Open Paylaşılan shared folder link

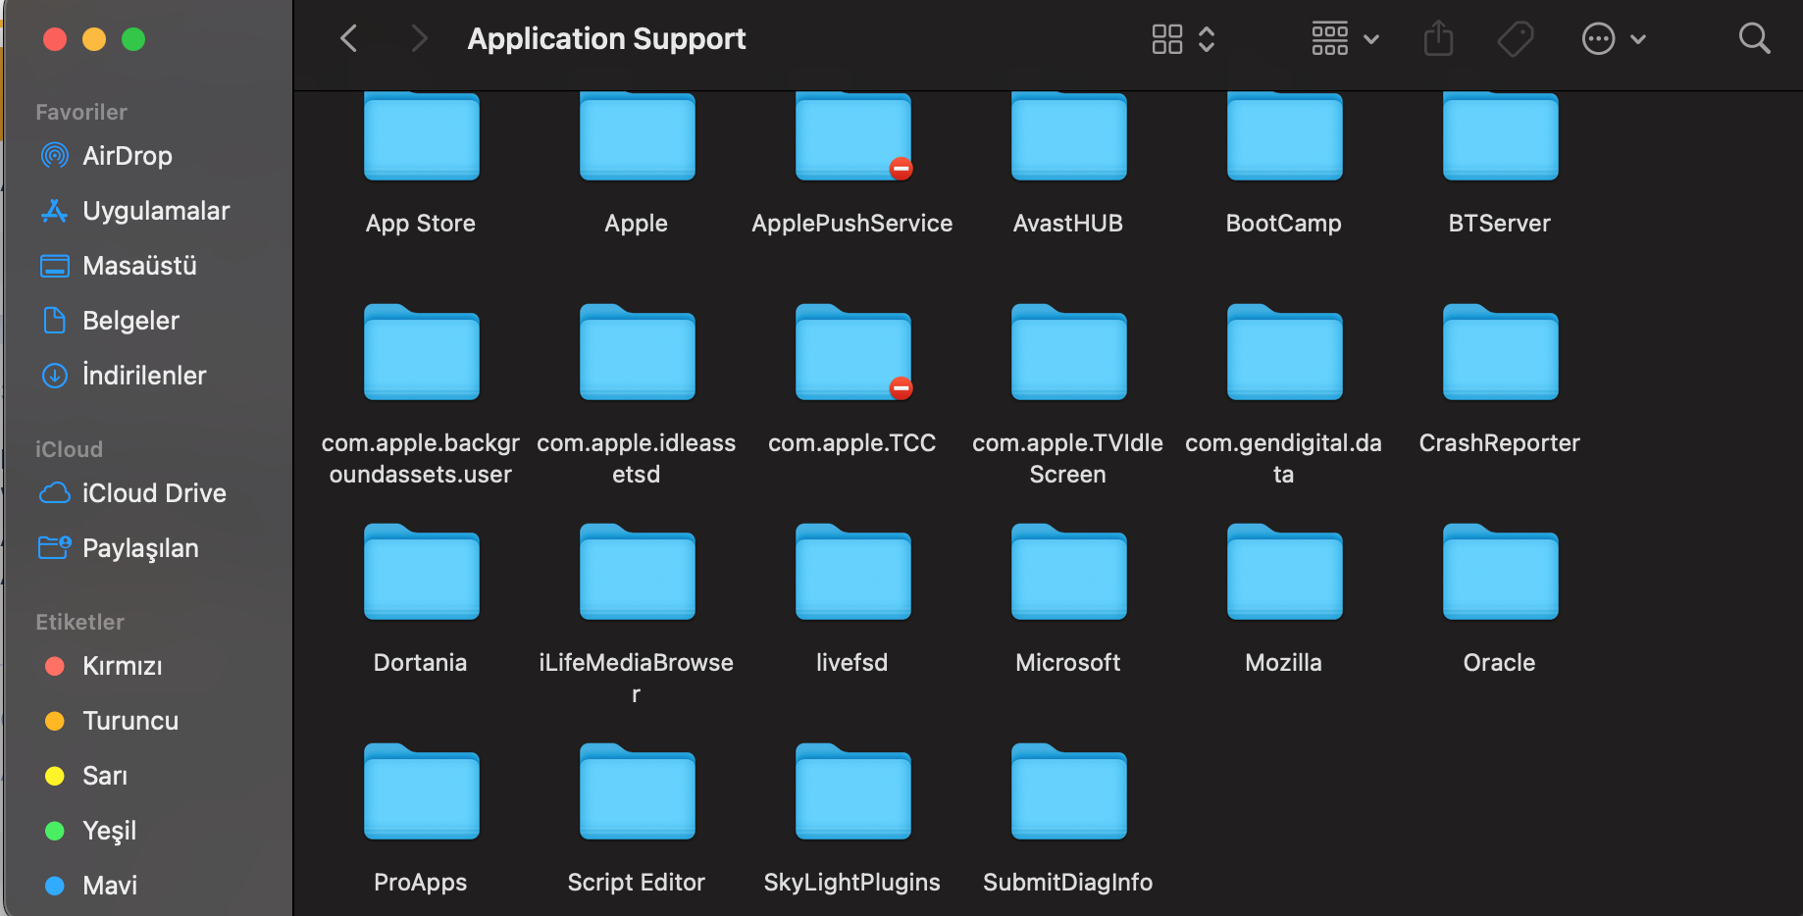139,548
